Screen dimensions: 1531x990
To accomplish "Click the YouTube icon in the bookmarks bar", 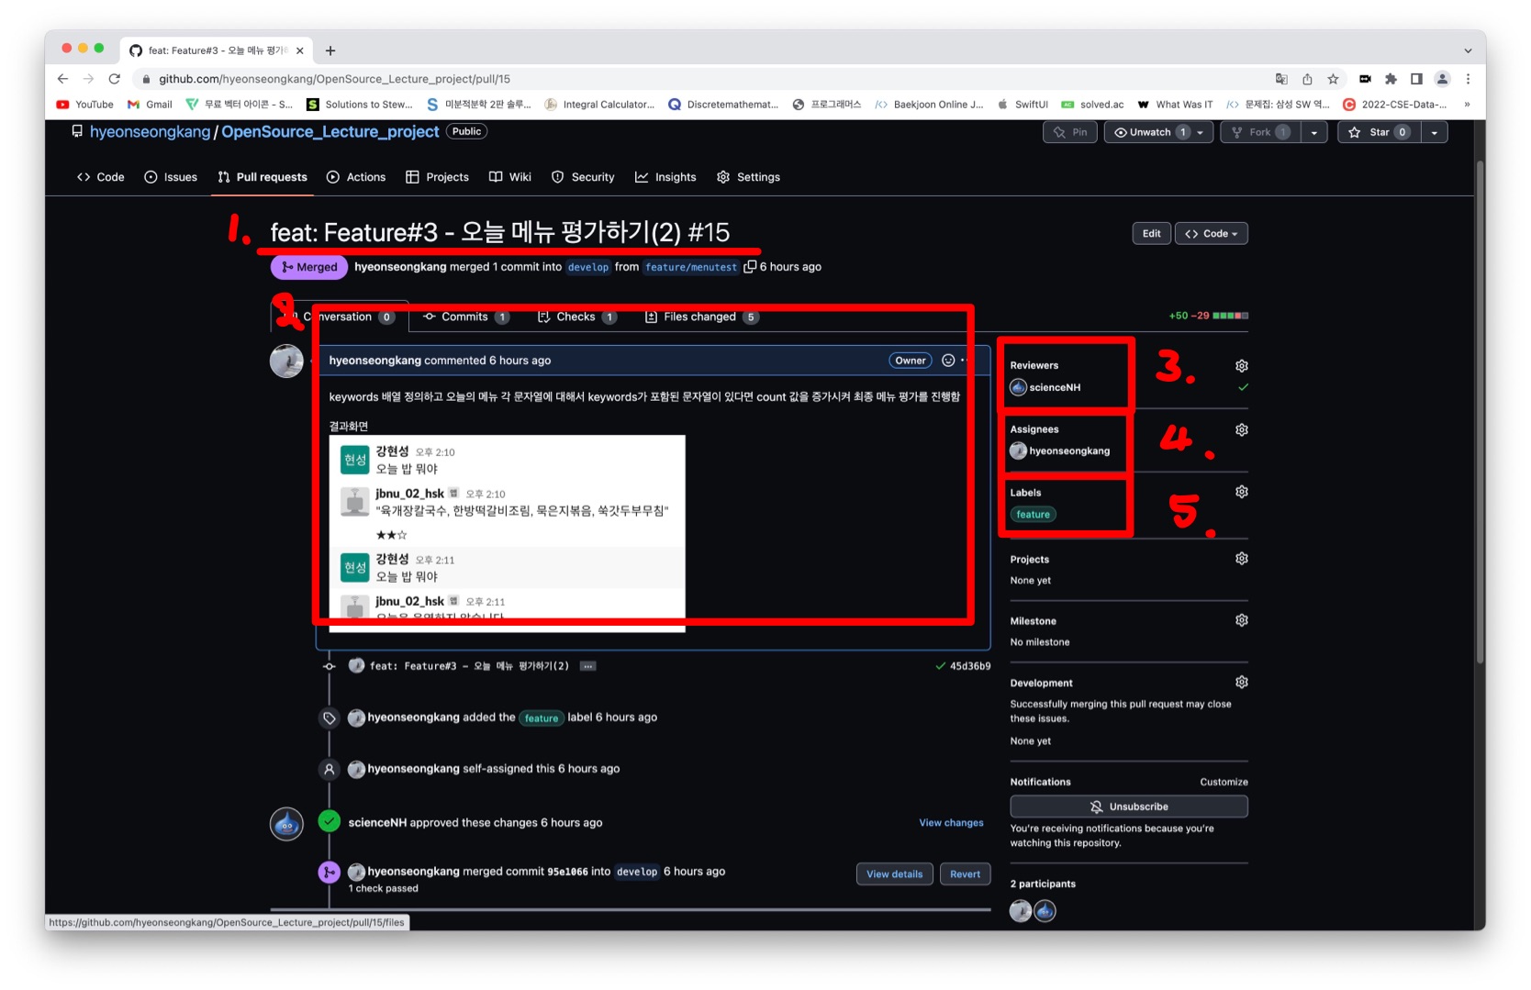I will click(62, 104).
